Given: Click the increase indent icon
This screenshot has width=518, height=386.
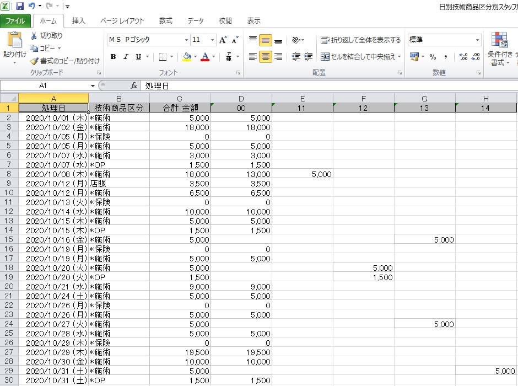Looking at the screenshot, I should (308, 57).
